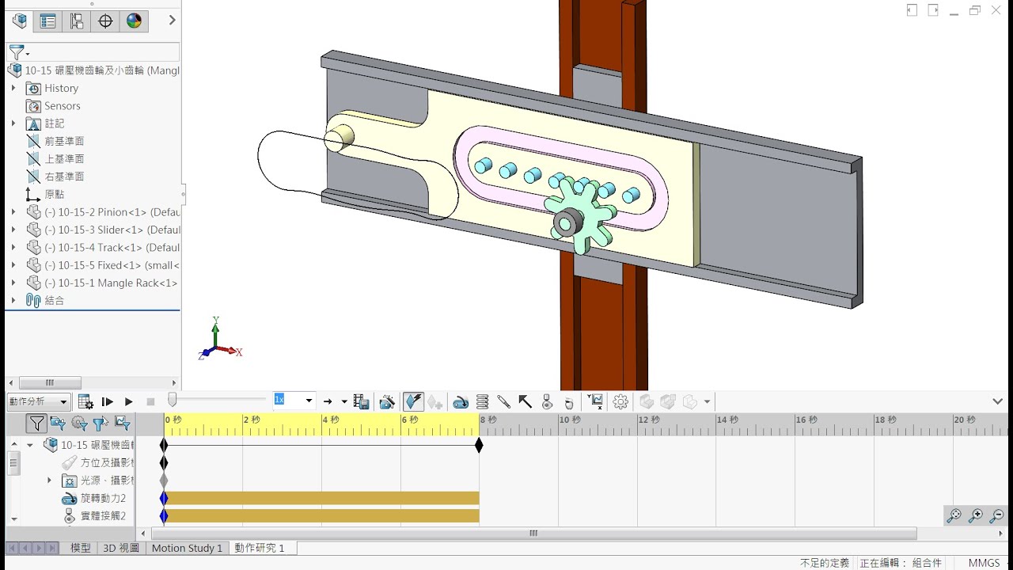Click the Save Animation icon

[361, 402]
